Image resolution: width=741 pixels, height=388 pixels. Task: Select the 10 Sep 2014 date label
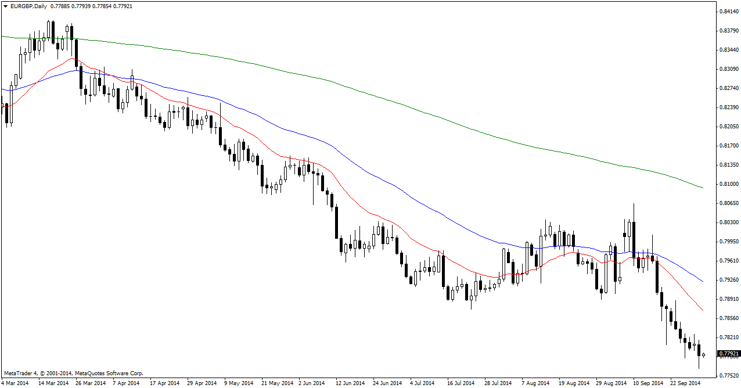[648, 383]
